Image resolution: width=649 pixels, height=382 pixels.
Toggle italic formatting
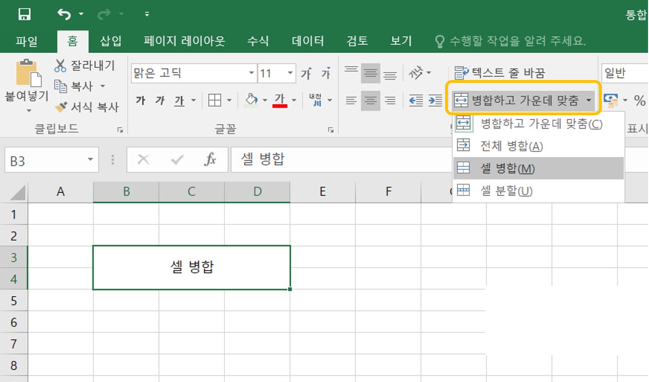pyautogui.click(x=160, y=100)
